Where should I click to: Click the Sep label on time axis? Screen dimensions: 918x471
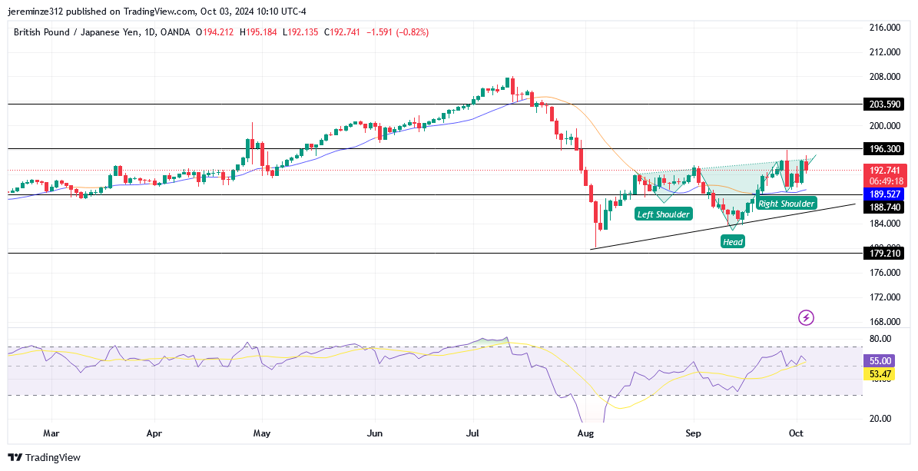pos(694,433)
